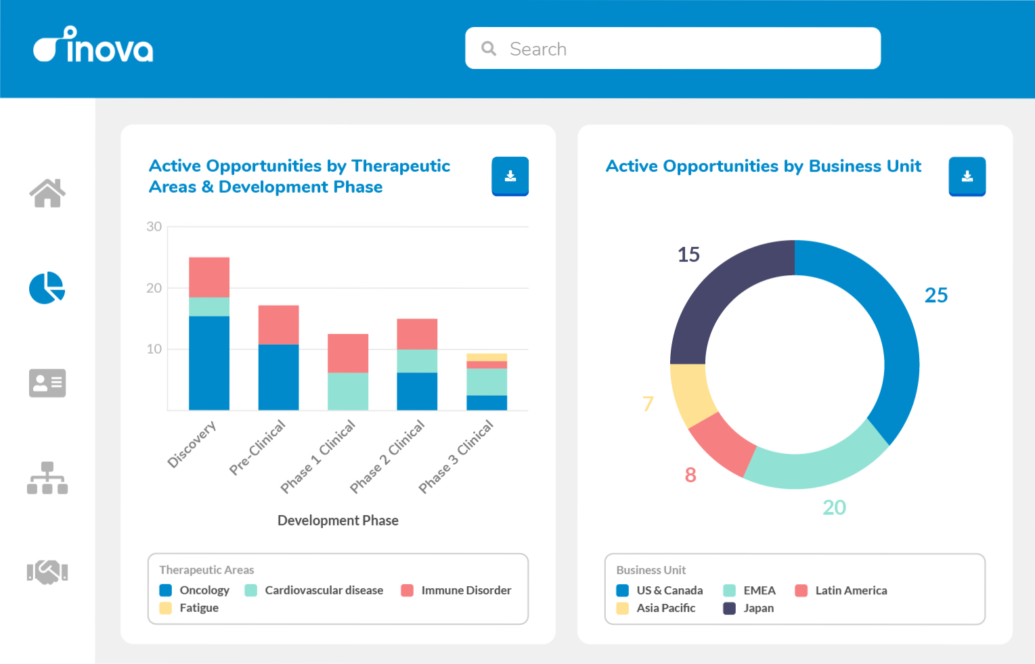Click the search magnifier icon
This screenshot has height=664, width=1035.
click(x=489, y=49)
